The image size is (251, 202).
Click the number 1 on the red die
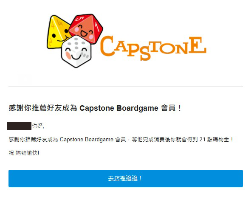(x=97, y=26)
